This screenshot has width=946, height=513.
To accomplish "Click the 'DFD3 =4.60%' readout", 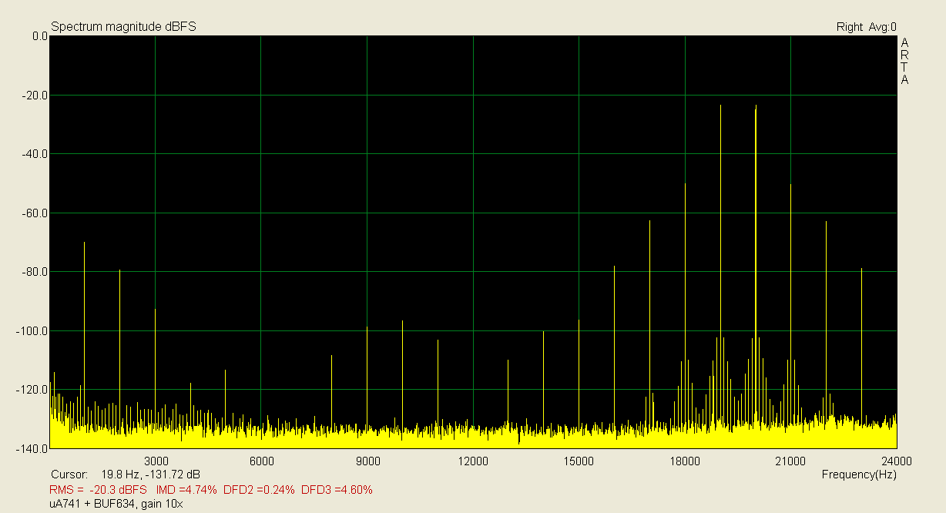I will click(x=337, y=490).
